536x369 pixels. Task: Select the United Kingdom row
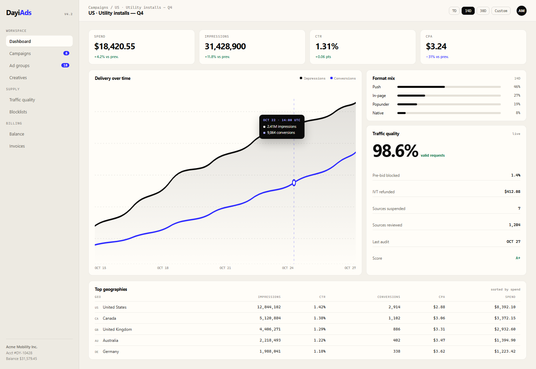pos(308,329)
